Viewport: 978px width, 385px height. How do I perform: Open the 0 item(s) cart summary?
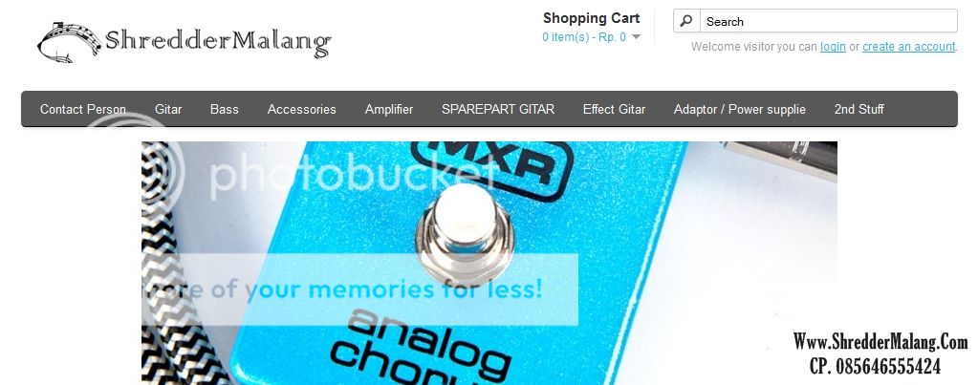[x=584, y=37]
